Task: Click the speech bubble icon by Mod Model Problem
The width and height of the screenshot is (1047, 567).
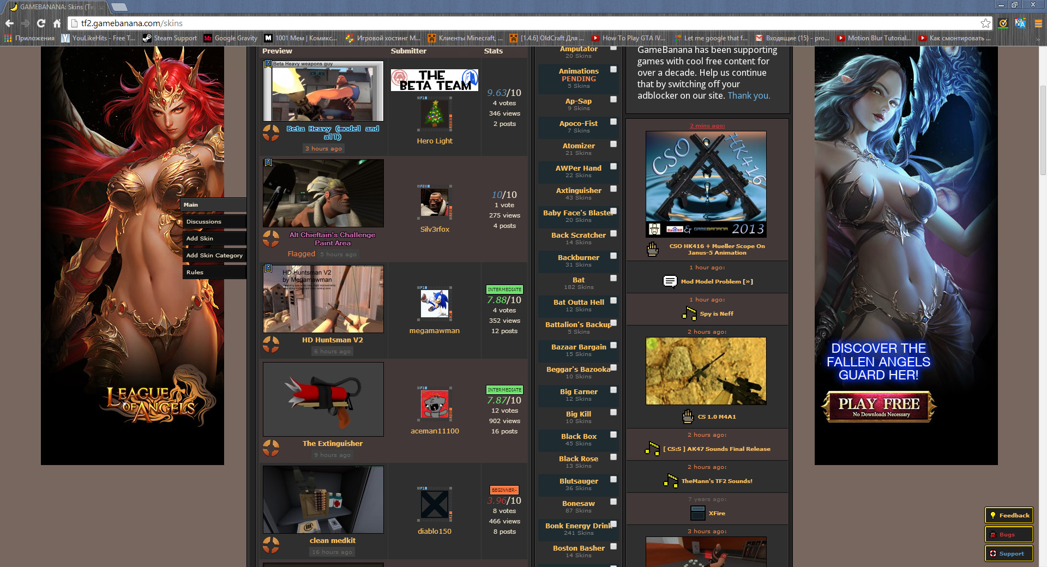Action: tap(670, 281)
